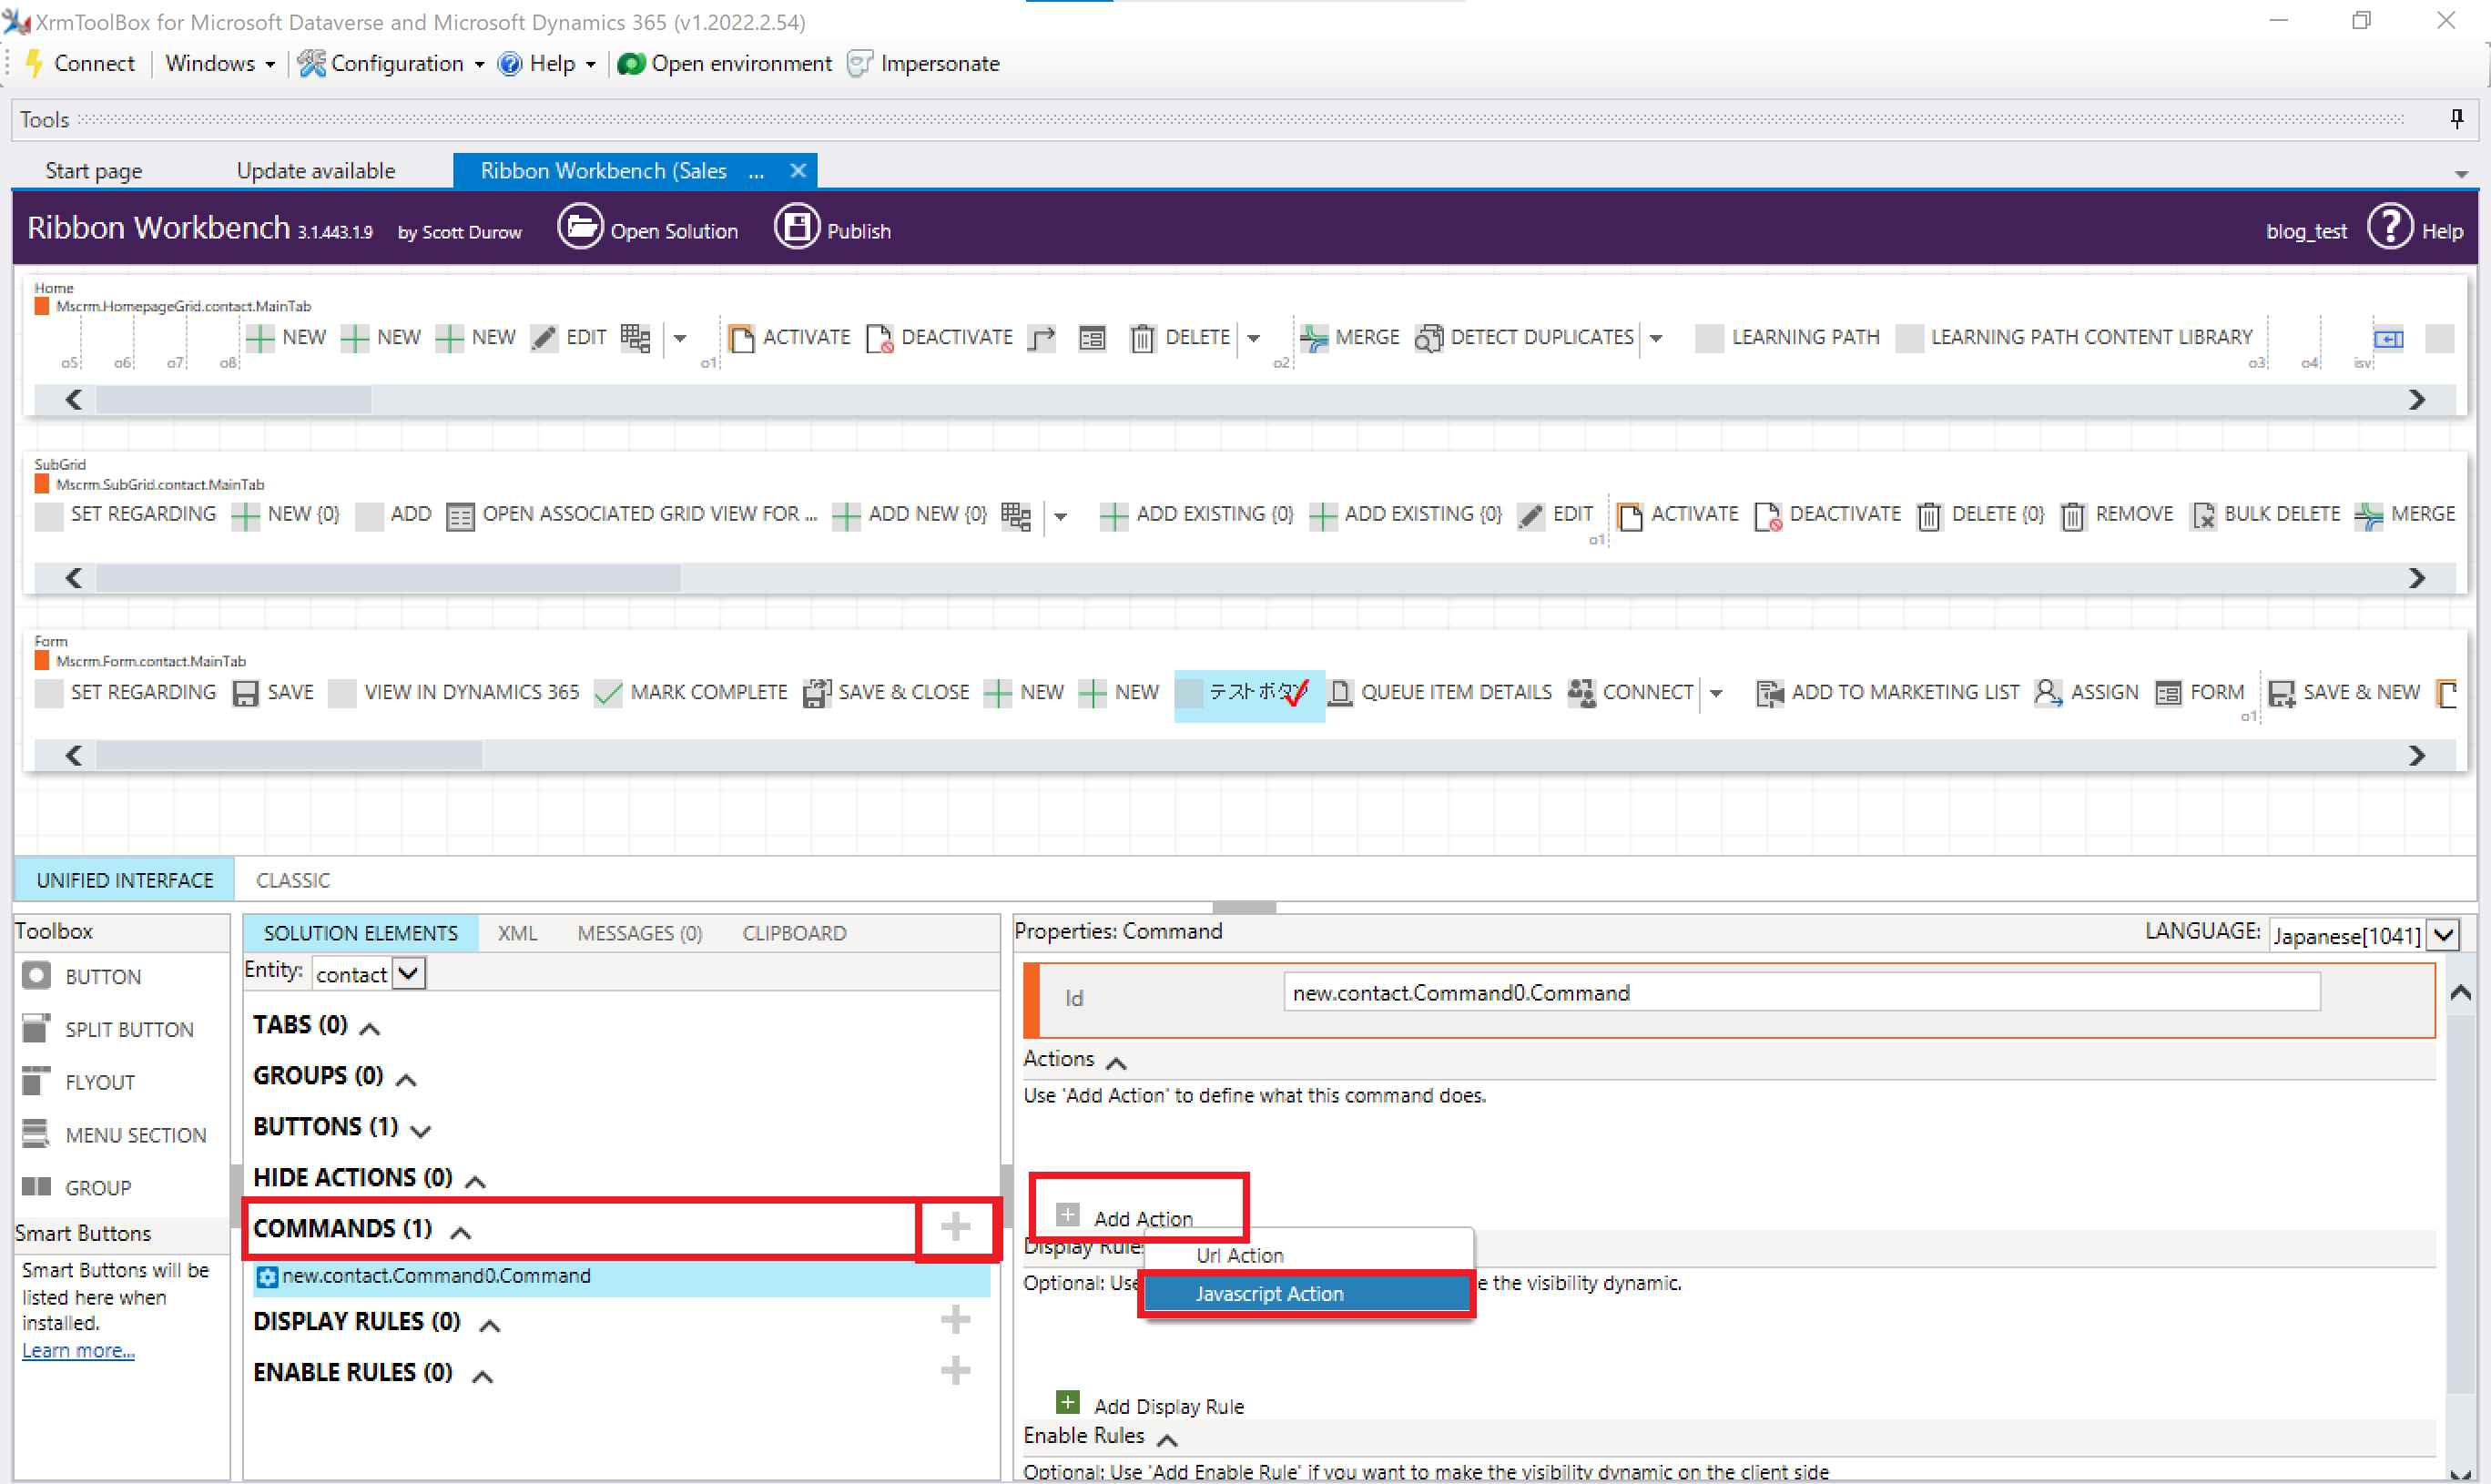Click the Impersonate toolbar item

[x=923, y=64]
